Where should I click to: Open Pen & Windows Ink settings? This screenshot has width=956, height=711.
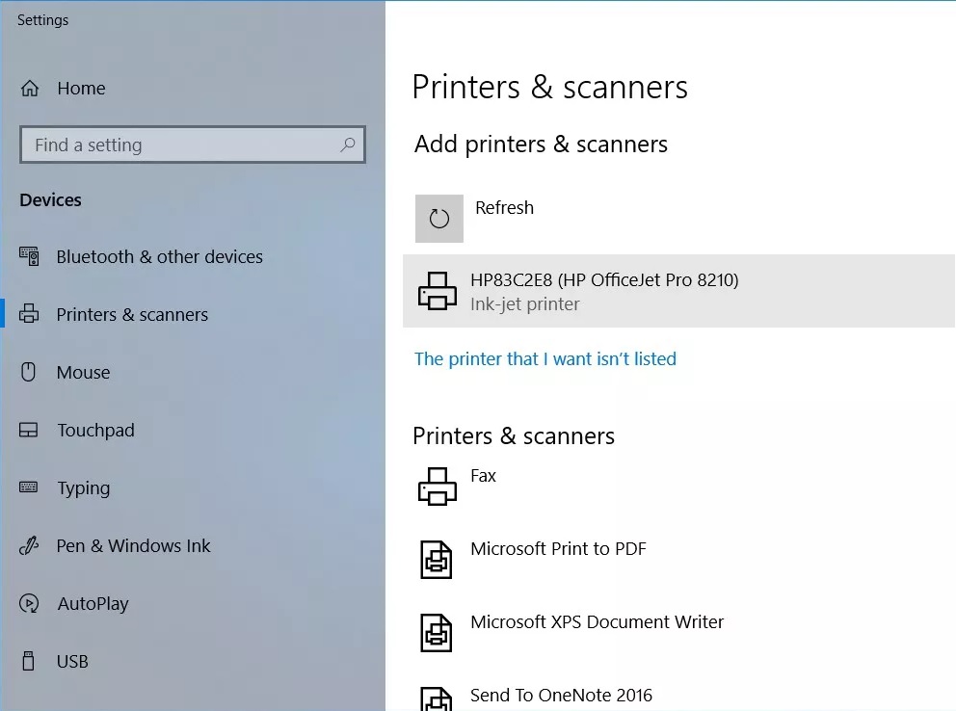(x=133, y=546)
